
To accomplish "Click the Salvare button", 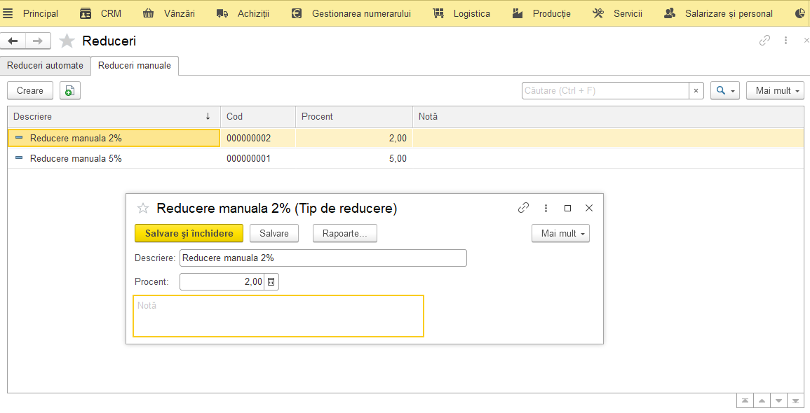I will tap(274, 233).
